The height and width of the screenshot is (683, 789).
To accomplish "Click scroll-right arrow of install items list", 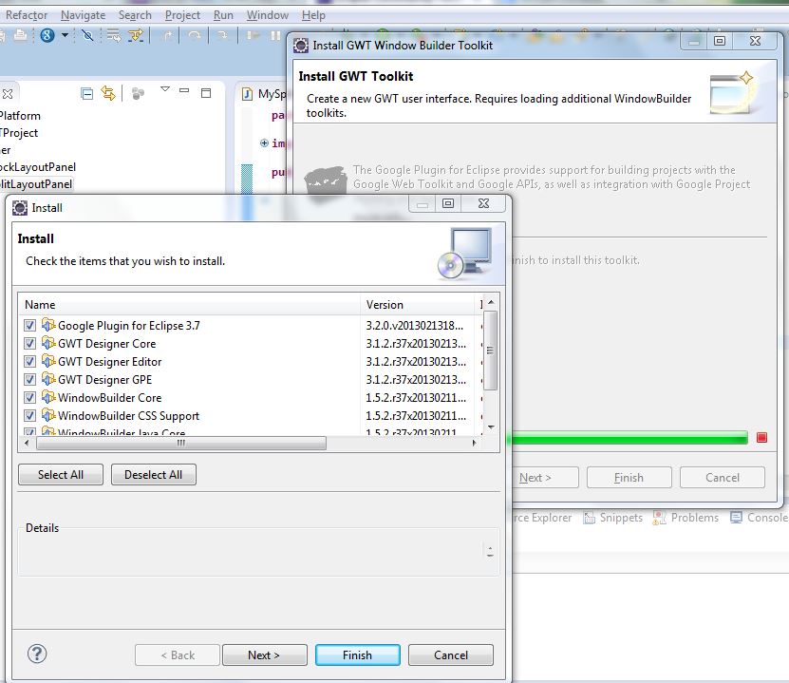I will (474, 443).
